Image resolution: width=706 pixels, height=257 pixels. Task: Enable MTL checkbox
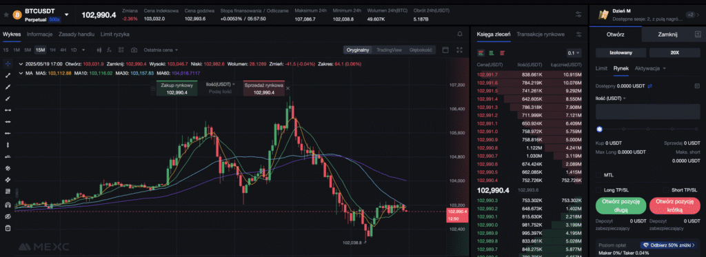pyautogui.click(x=598, y=175)
